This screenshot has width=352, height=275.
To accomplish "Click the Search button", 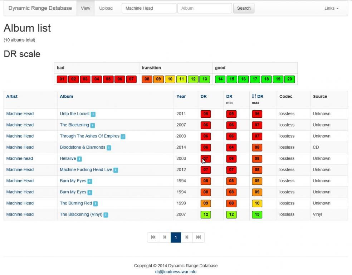I will click(x=244, y=8).
